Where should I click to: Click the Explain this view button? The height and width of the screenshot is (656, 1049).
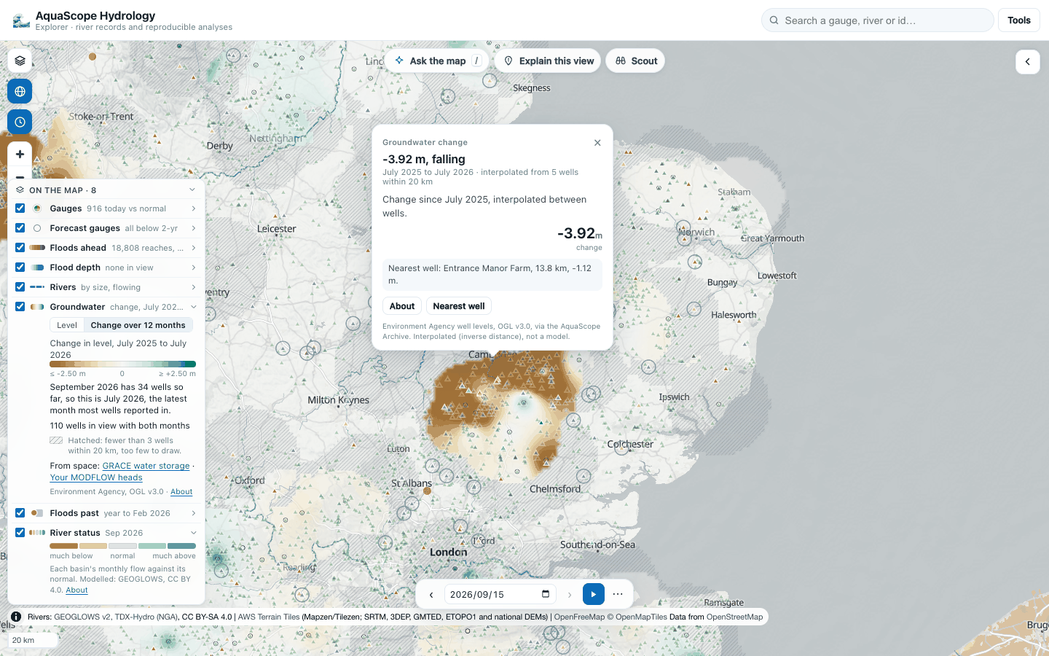(549, 61)
